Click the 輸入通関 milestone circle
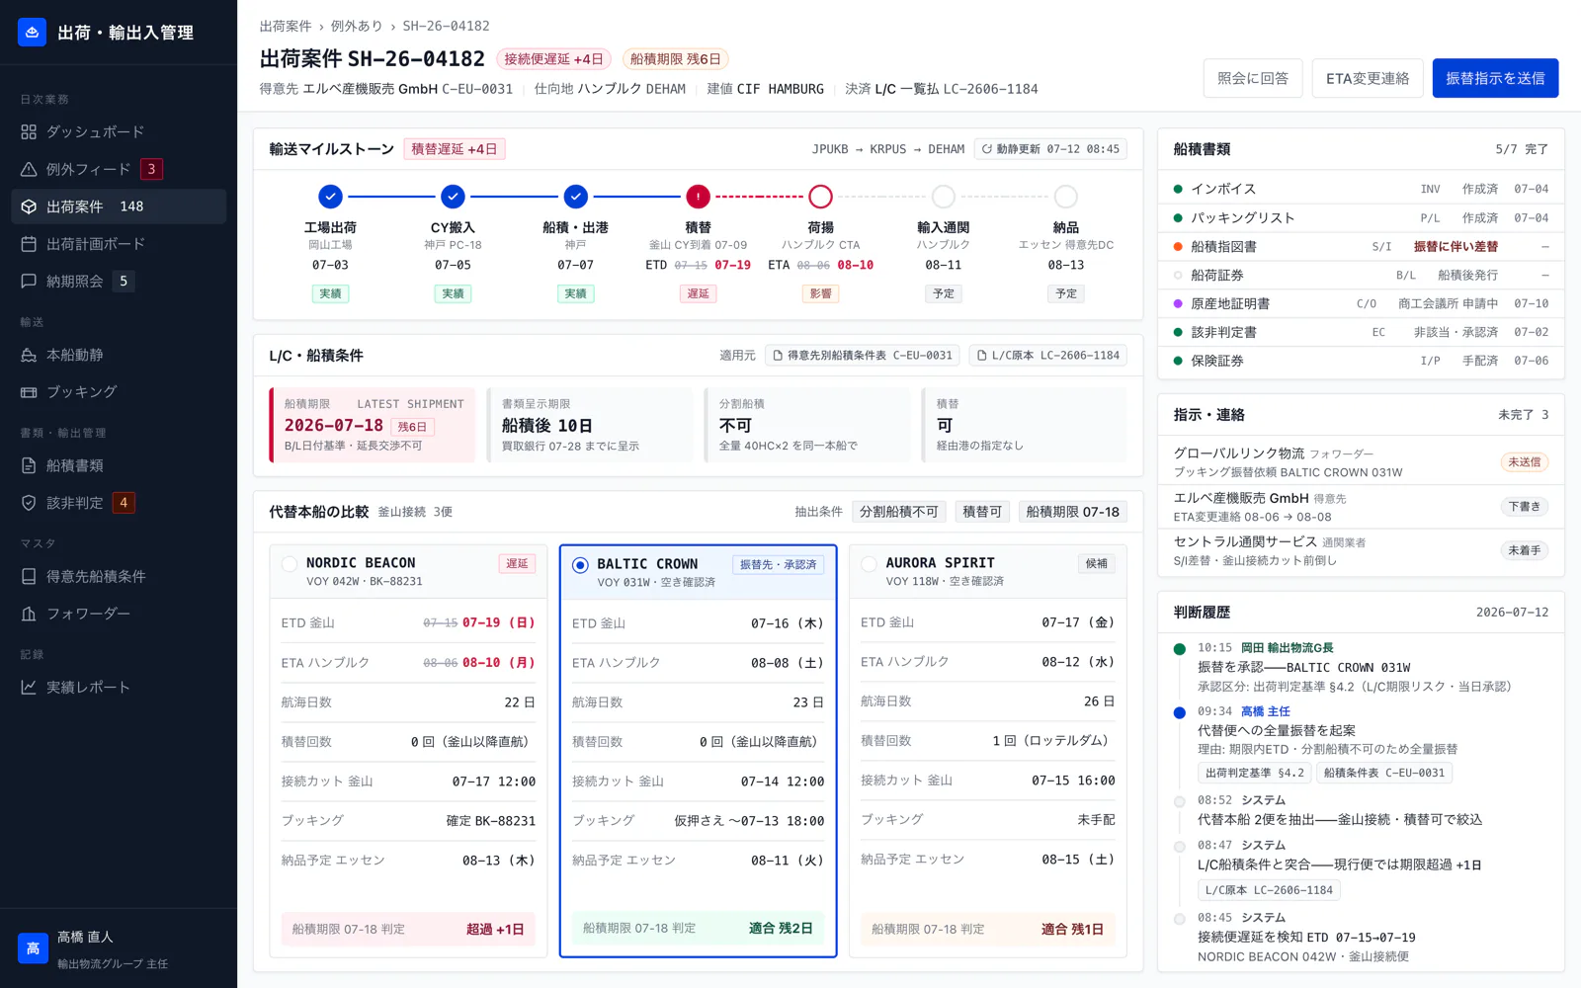Image resolution: width=1581 pixels, height=988 pixels. click(944, 197)
